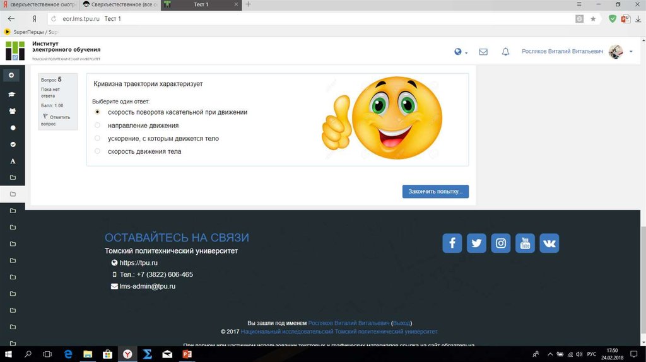Reload page with refresh icon
Screen dimensions: 646x362
click(x=54, y=18)
